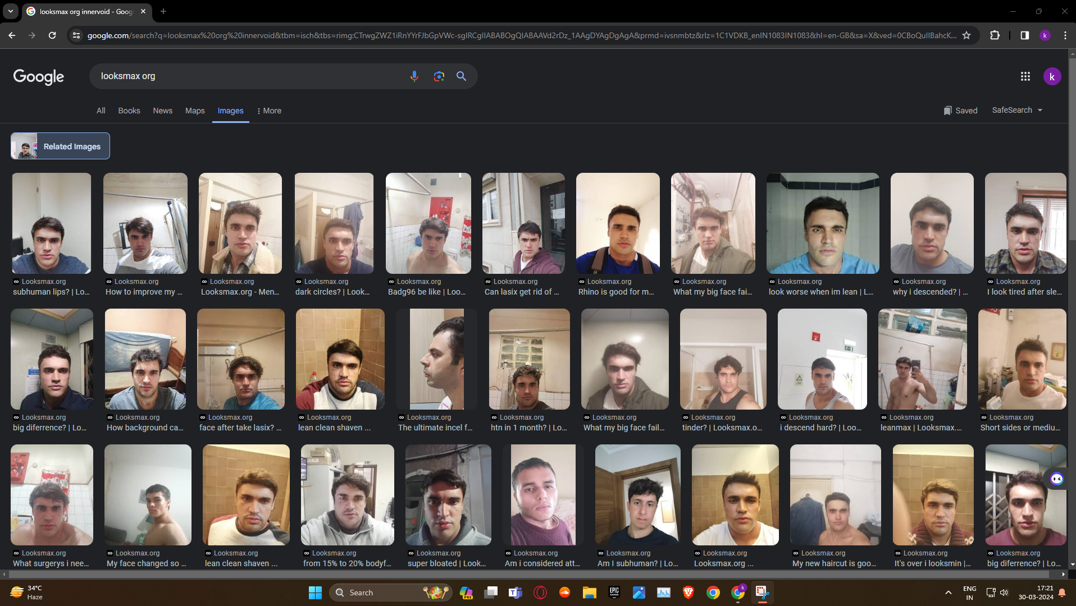The image size is (1076, 606).
Task: Click the ENG IN language indicator
Action: 969,593
